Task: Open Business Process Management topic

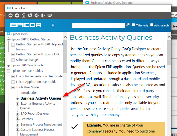Action: tap(41, 125)
